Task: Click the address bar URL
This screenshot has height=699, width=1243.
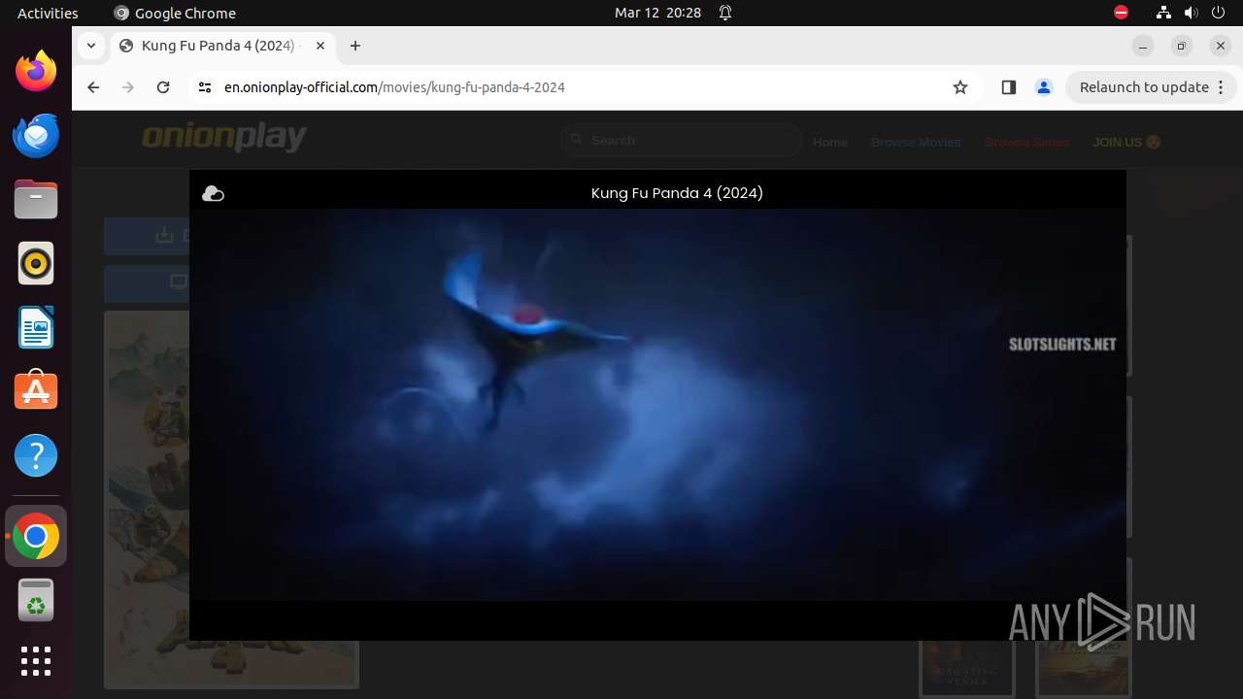Action: pyautogui.click(x=394, y=87)
